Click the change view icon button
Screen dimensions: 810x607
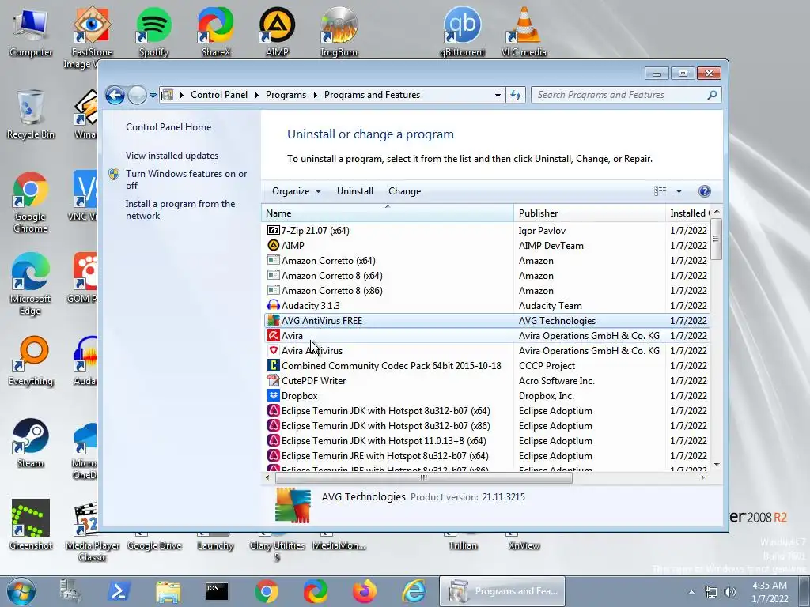pyautogui.click(x=660, y=191)
